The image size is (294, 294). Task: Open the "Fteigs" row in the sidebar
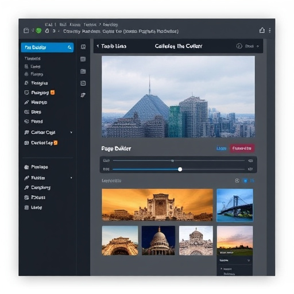click(x=34, y=74)
